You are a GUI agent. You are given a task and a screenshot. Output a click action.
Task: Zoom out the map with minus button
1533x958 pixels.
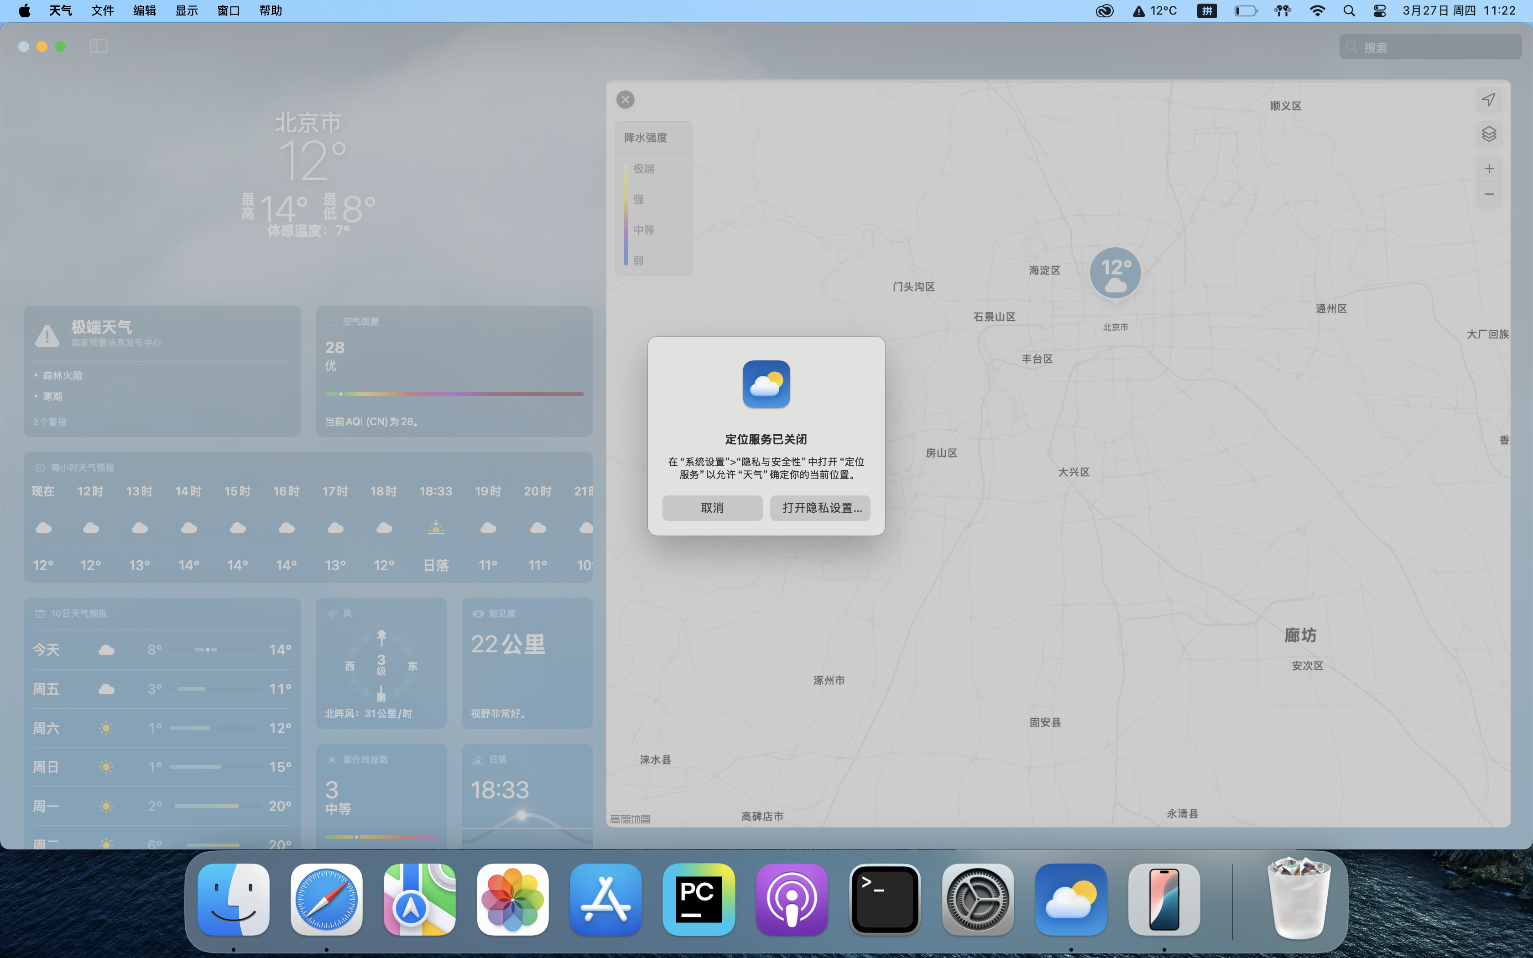(1489, 194)
